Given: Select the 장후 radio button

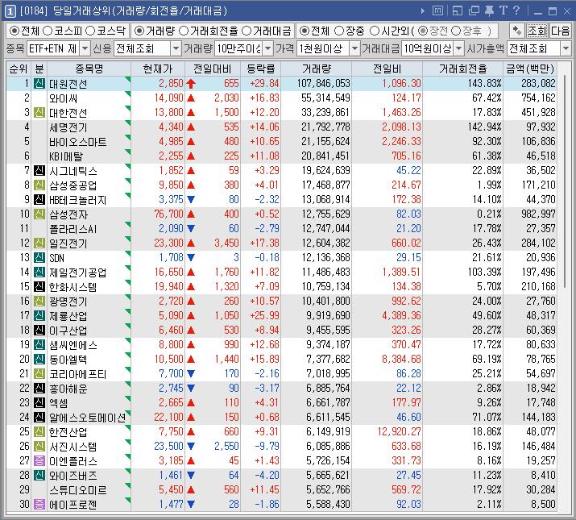Looking at the screenshot, I should (456, 31).
